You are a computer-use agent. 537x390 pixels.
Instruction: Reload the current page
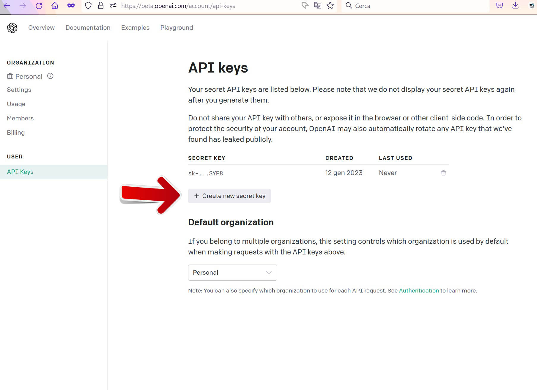point(39,6)
